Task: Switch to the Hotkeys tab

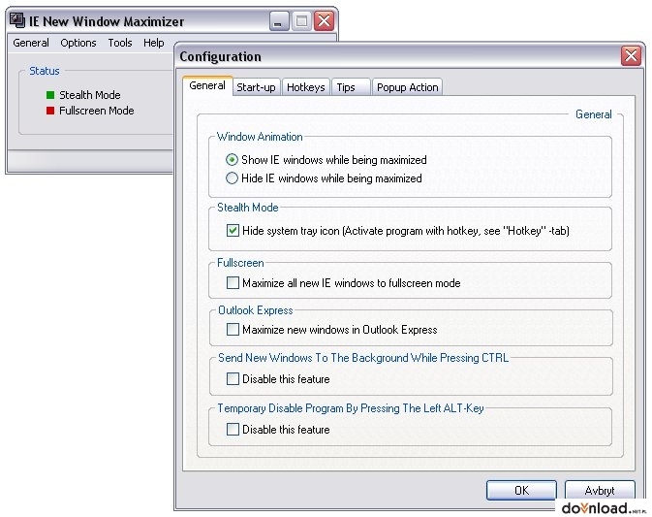Action: pos(306,87)
